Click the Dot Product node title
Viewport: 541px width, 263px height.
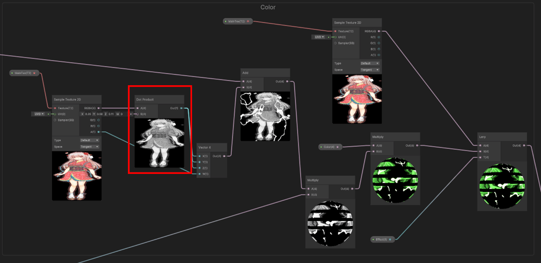point(145,99)
